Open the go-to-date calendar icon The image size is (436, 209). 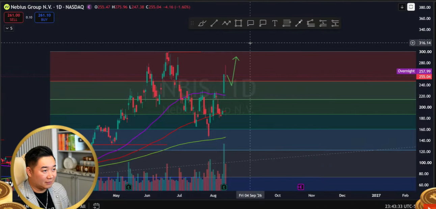click(96, 206)
